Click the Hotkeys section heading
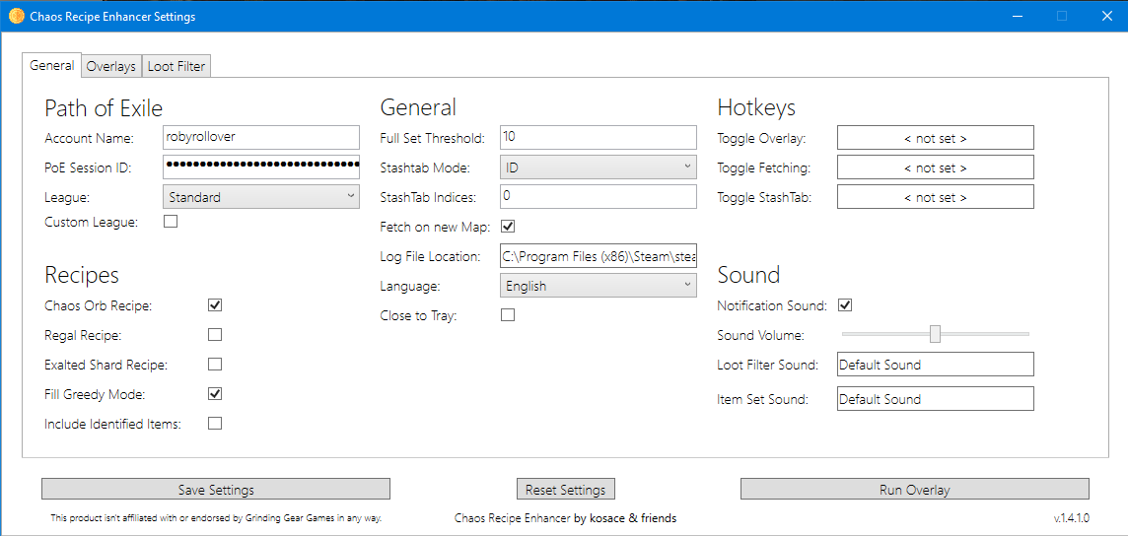The height and width of the screenshot is (536, 1128). [756, 107]
